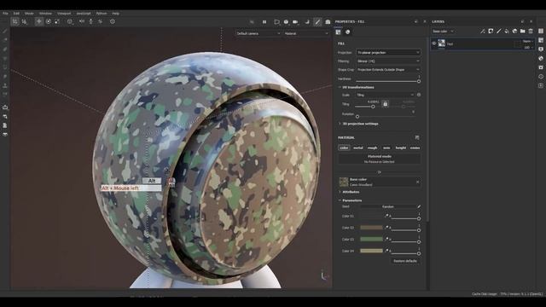Open the Mode menu
The height and width of the screenshot is (307, 546).
[29, 14]
